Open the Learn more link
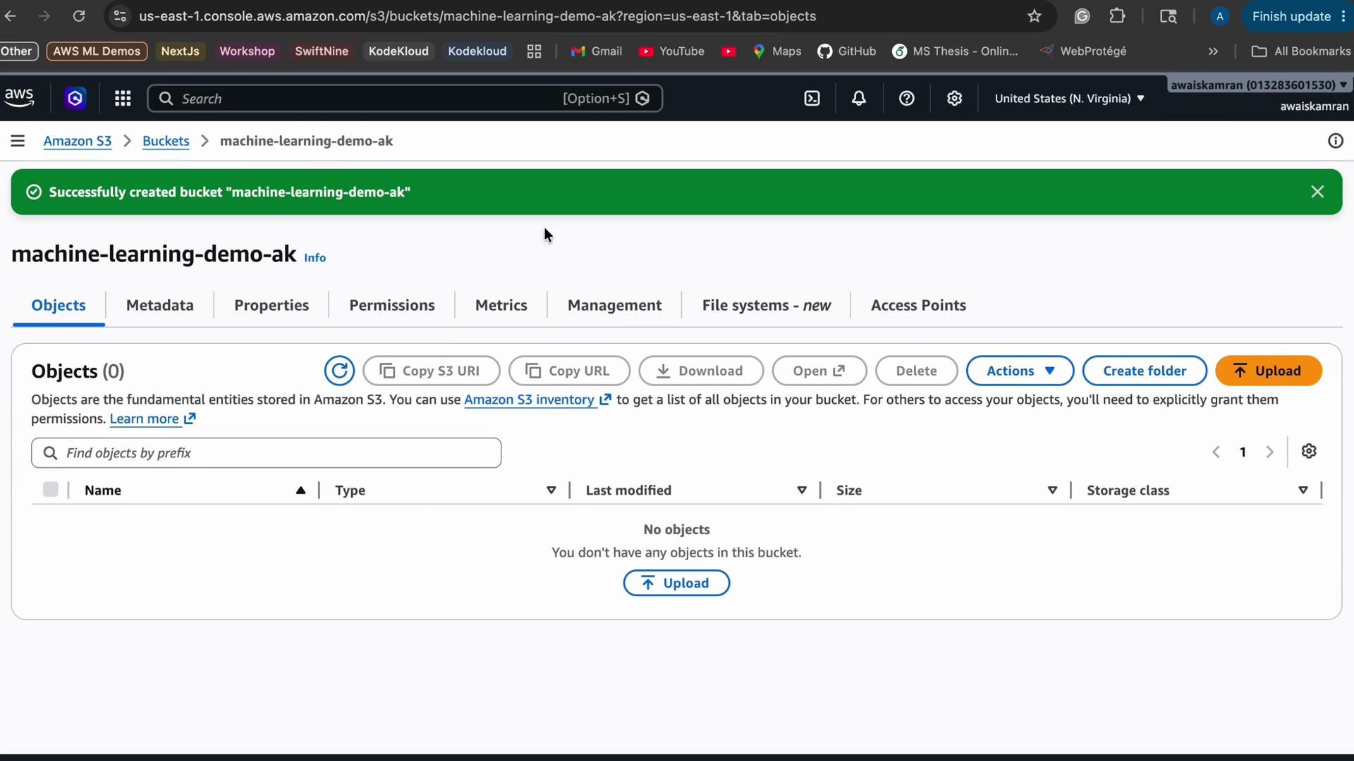Image resolution: width=1354 pixels, height=761 pixels. pos(152,419)
